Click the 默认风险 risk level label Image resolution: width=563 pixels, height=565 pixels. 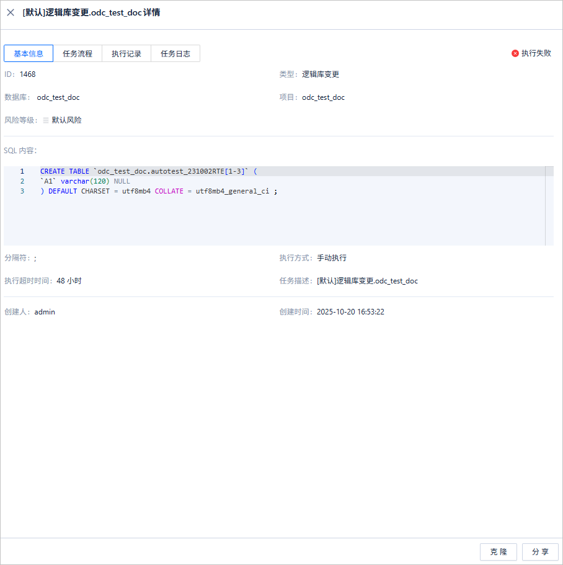(x=66, y=120)
